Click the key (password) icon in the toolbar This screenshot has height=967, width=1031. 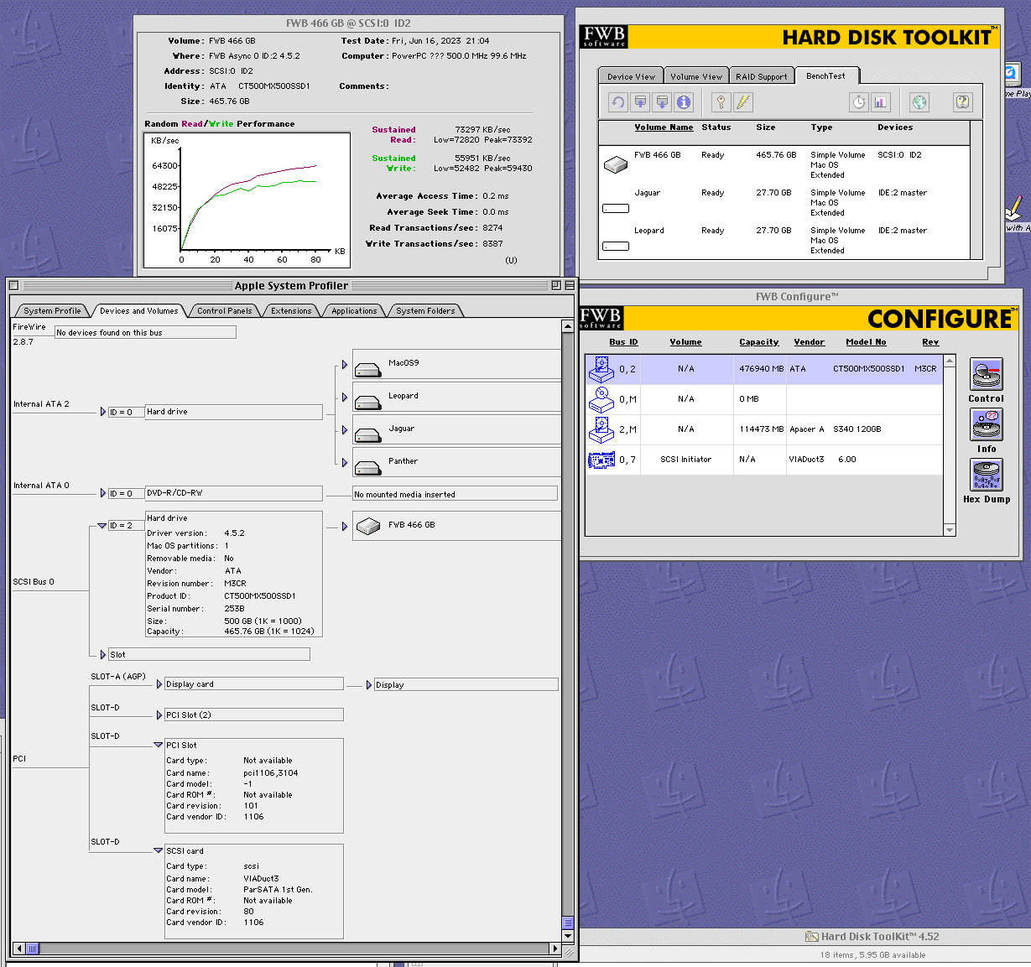pos(721,102)
